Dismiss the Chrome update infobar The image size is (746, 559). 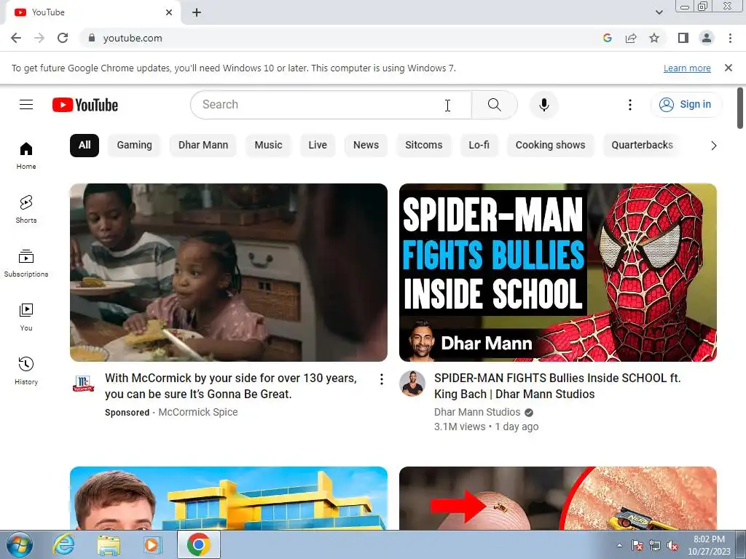click(728, 68)
